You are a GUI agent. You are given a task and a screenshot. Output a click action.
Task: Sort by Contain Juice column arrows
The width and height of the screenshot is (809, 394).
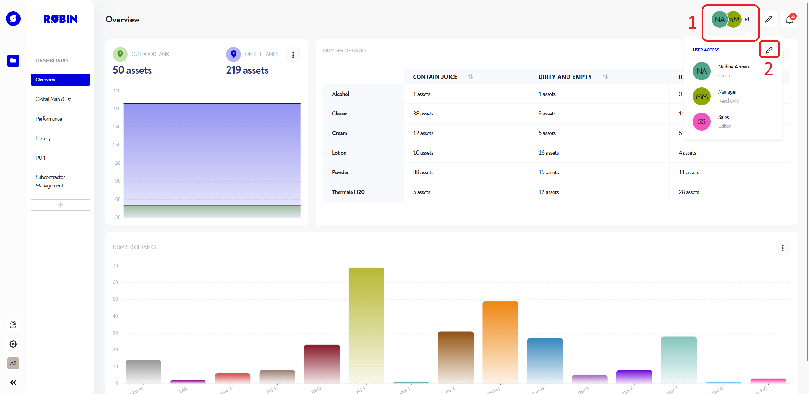click(x=470, y=77)
